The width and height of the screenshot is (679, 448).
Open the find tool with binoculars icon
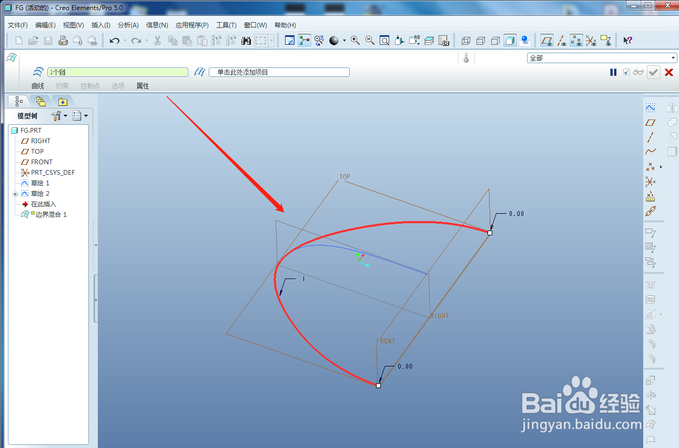pyautogui.click(x=246, y=41)
